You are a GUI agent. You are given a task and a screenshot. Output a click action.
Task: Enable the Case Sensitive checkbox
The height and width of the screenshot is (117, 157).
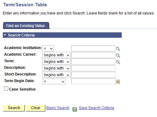click(x=6, y=89)
